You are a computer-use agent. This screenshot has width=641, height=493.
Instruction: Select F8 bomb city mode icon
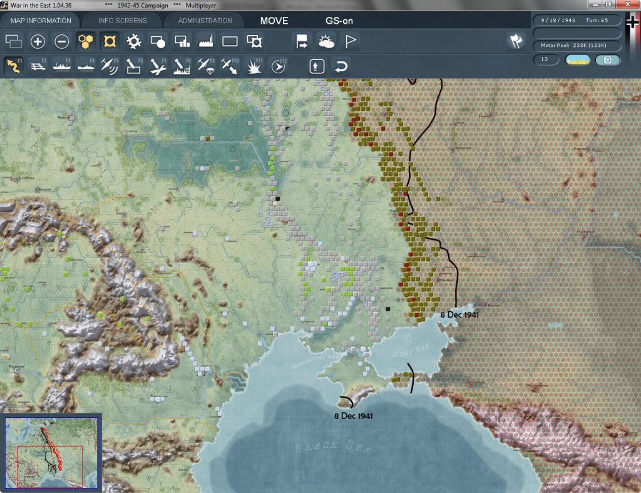click(x=182, y=66)
